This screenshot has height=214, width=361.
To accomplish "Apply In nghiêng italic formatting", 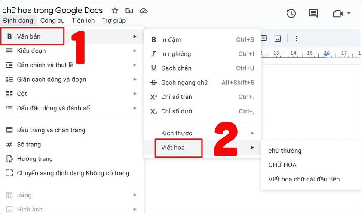I will [202, 54].
